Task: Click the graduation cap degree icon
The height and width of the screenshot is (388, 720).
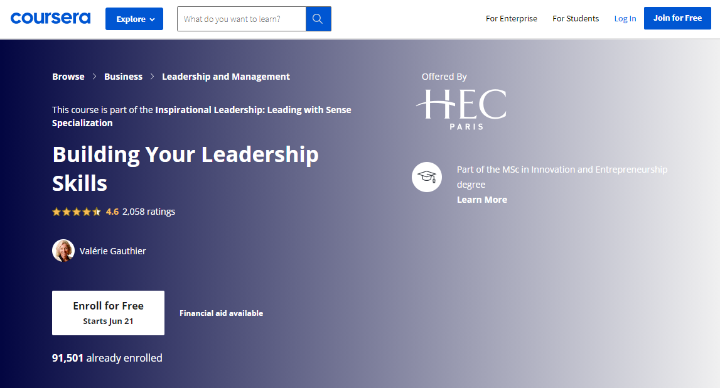Action: click(427, 177)
